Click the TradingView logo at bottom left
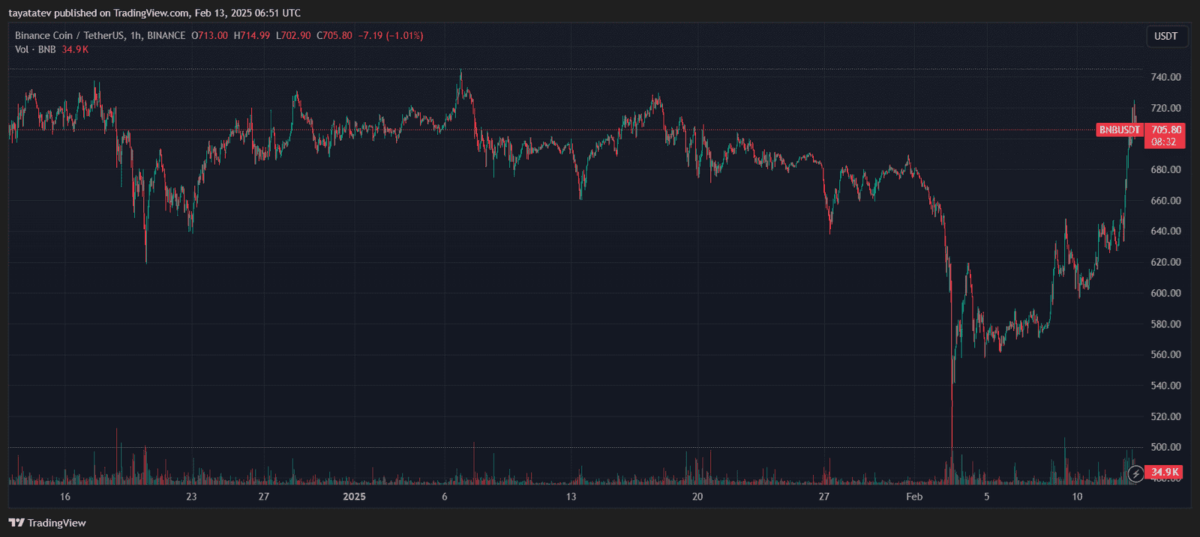The image size is (1200, 537). pos(47,523)
